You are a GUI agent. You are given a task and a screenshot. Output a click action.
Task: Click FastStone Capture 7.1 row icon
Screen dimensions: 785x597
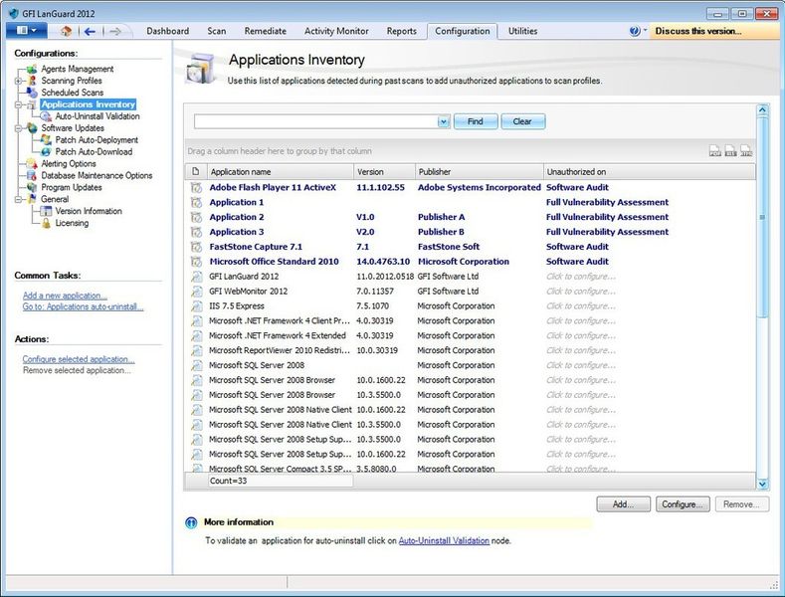pos(196,247)
